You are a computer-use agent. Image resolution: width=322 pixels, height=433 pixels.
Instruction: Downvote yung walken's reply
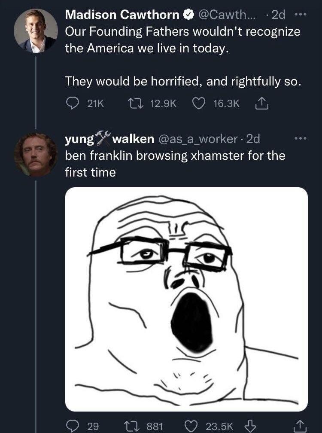pos(249,426)
